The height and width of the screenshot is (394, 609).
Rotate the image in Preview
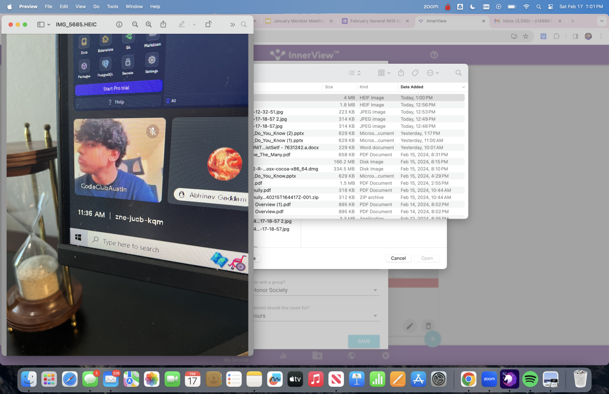pyautogui.click(x=208, y=24)
